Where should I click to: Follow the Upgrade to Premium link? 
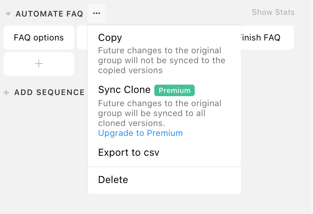(x=140, y=133)
